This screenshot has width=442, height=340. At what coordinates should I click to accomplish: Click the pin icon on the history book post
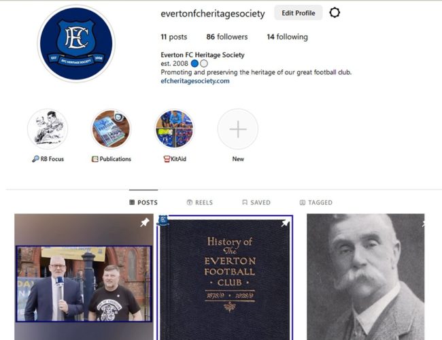coord(285,223)
